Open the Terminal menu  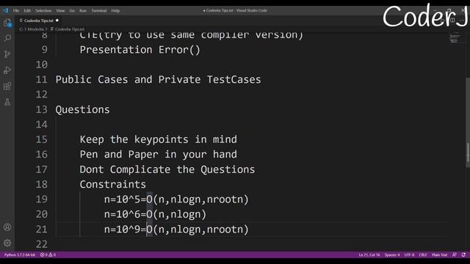click(99, 10)
